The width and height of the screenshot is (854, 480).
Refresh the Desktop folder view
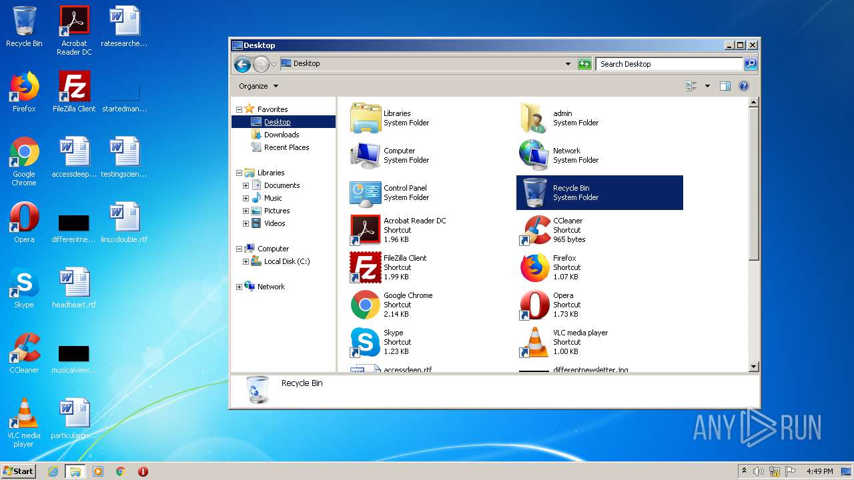click(584, 64)
